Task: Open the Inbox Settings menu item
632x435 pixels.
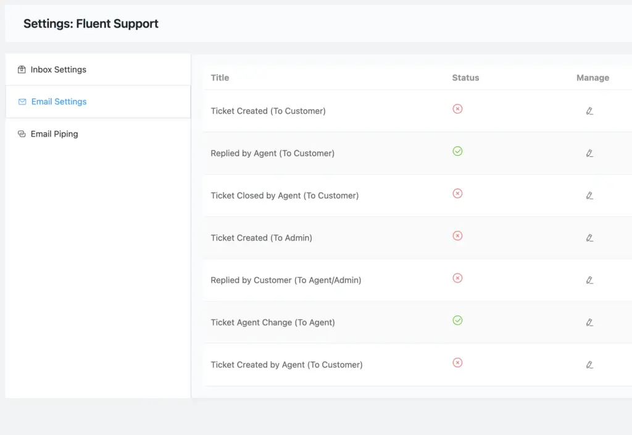Action: click(x=98, y=69)
